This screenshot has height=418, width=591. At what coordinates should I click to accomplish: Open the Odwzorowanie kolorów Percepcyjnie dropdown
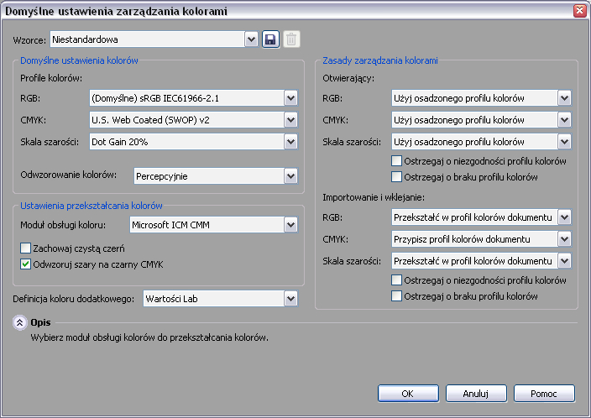point(290,176)
